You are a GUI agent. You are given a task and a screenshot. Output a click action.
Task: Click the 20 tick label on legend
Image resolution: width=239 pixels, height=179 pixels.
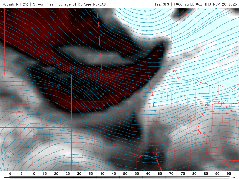coord(56,174)
